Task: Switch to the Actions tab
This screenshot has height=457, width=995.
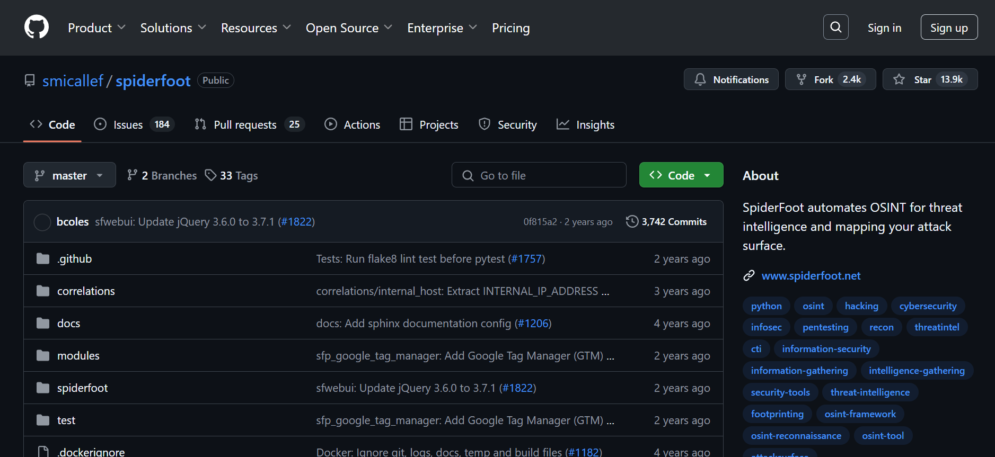Action: 353,124
